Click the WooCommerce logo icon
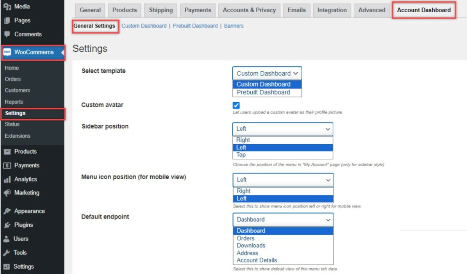This screenshot has width=467, height=274. pos(7,52)
